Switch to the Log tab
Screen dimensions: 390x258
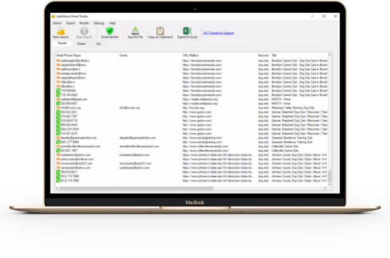click(98, 43)
